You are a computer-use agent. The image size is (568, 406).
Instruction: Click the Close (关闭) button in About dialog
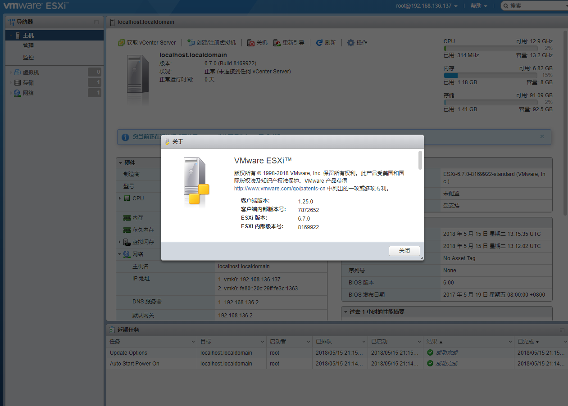click(404, 251)
